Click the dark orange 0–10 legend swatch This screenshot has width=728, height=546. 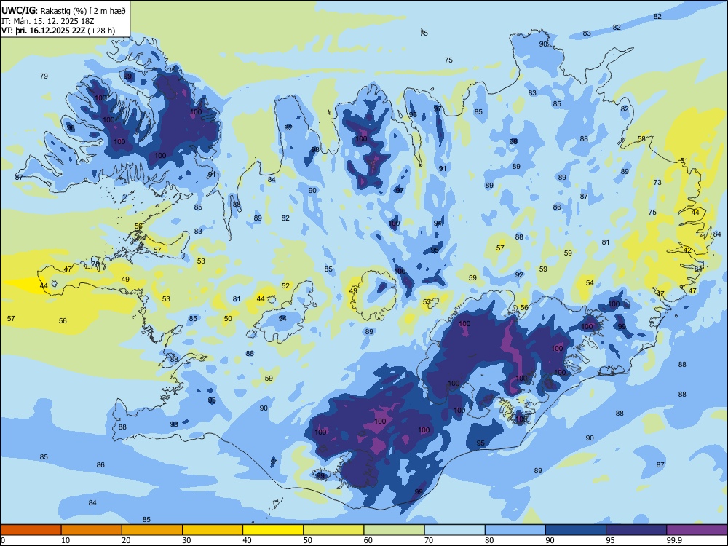tap(31, 530)
